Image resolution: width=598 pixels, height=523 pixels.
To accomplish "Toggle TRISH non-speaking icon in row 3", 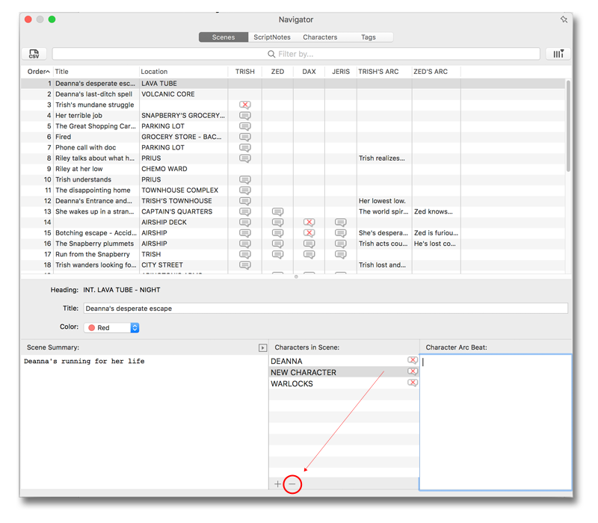I will (x=244, y=105).
